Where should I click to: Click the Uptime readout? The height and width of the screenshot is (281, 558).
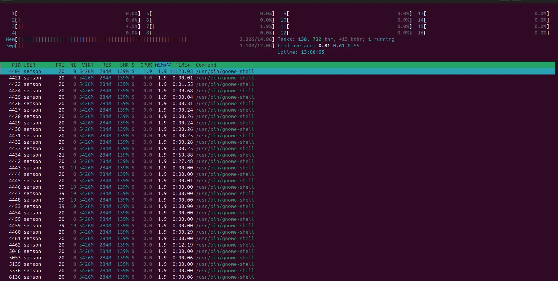(x=301, y=52)
